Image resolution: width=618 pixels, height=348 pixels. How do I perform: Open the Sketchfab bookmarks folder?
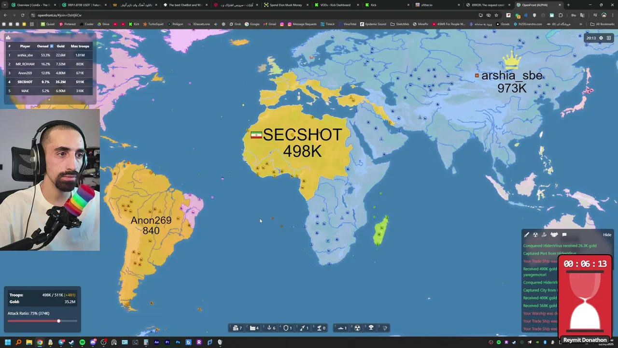(x=400, y=24)
